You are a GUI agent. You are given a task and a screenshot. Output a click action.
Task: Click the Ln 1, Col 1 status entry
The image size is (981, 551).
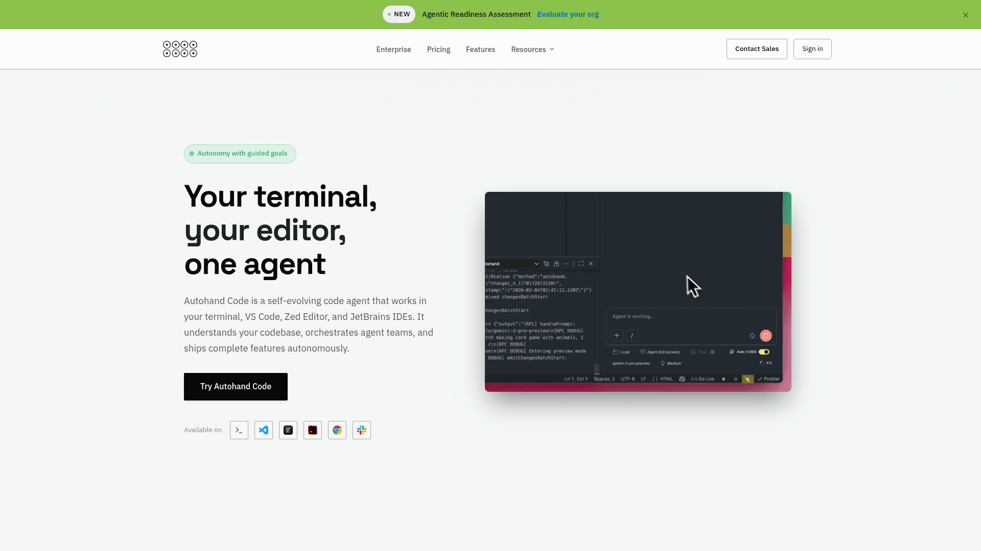(x=576, y=379)
